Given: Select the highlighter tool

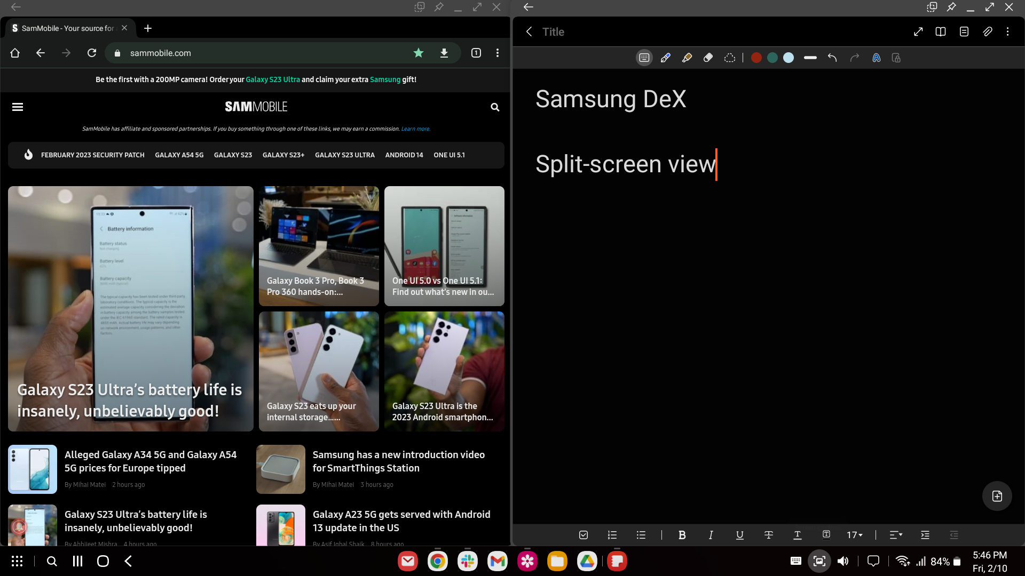Looking at the screenshot, I should (687, 58).
